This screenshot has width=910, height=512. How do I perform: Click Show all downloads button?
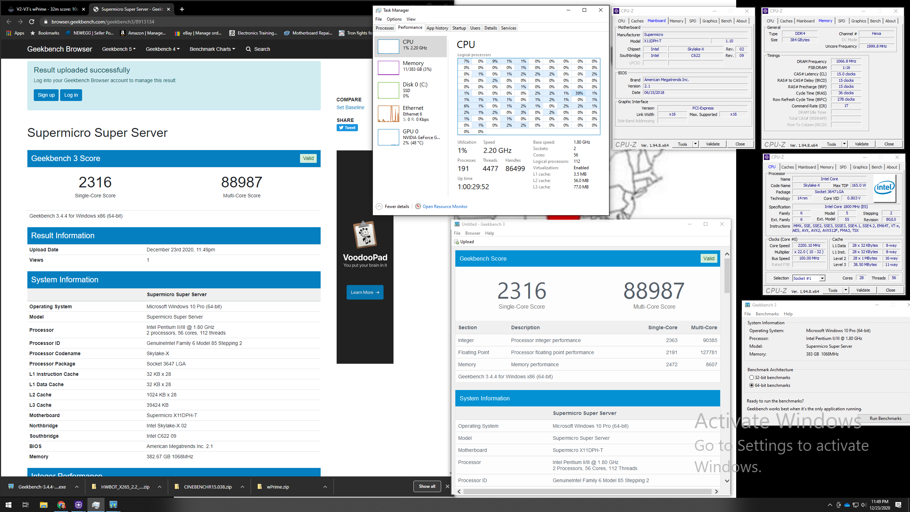[x=427, y=486]
